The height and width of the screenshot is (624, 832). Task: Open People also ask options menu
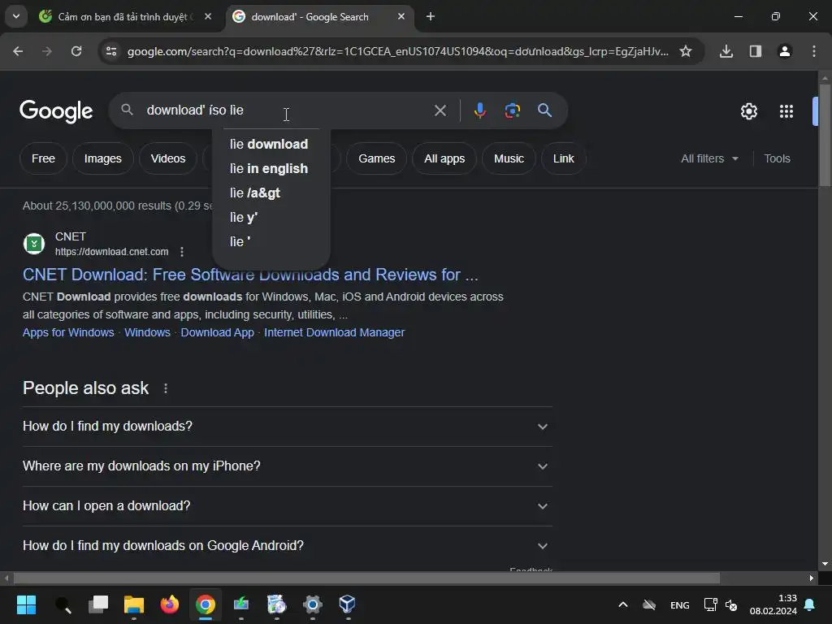click(166, 388)
